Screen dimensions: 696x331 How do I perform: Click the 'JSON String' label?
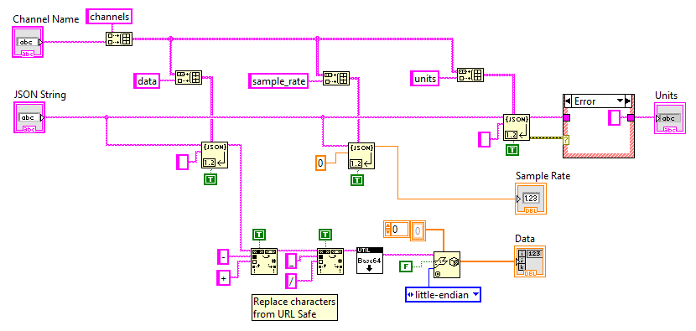[40, 95]
